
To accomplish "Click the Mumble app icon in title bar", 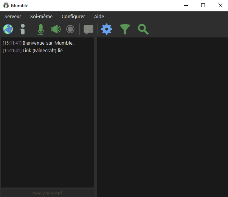I will pos(6,6).
